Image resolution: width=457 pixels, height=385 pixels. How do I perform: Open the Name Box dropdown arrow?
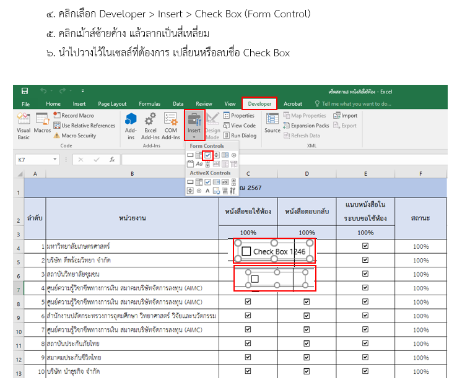[56, 160]
